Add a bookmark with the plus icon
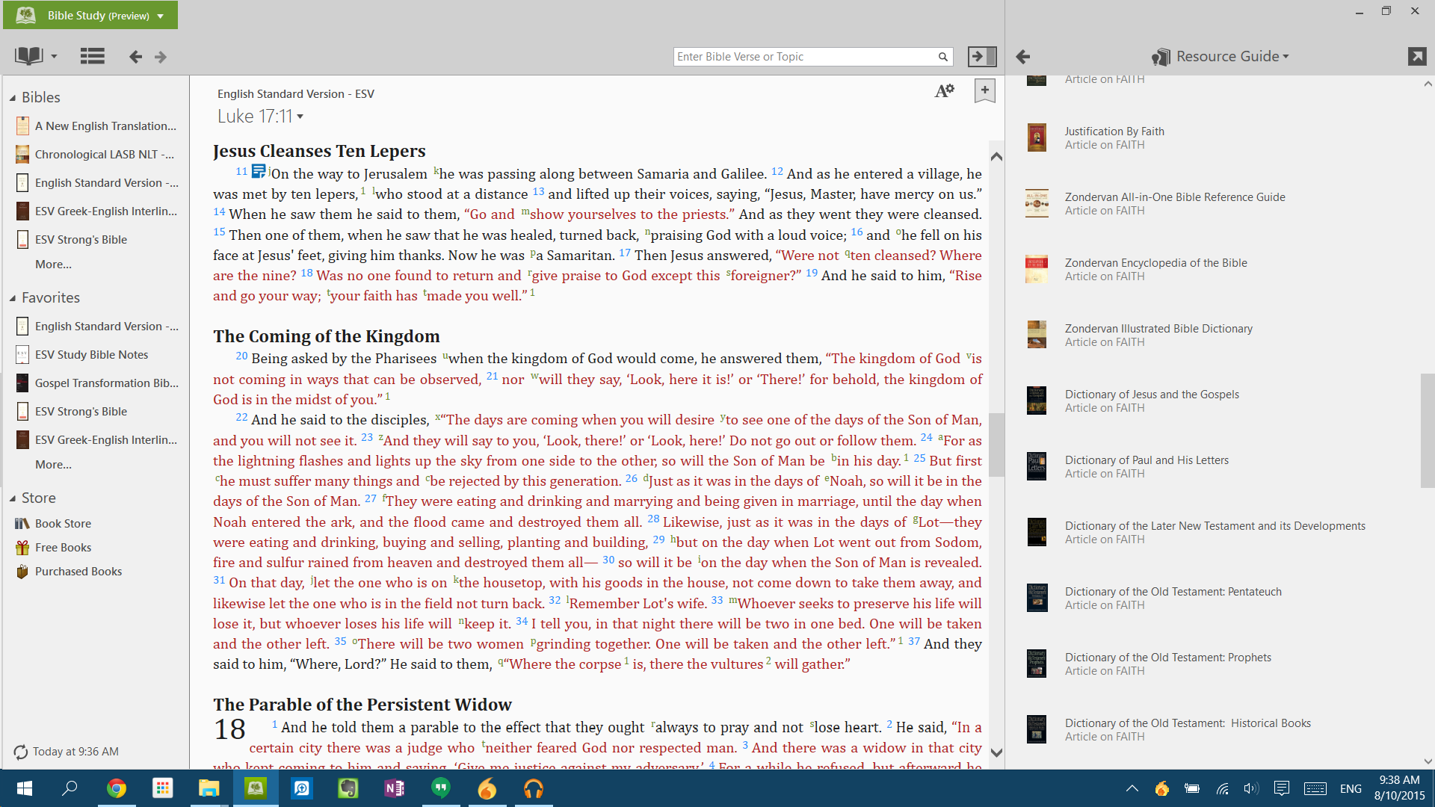Screen dimensions: 1435x807 [x=985, y=91]
